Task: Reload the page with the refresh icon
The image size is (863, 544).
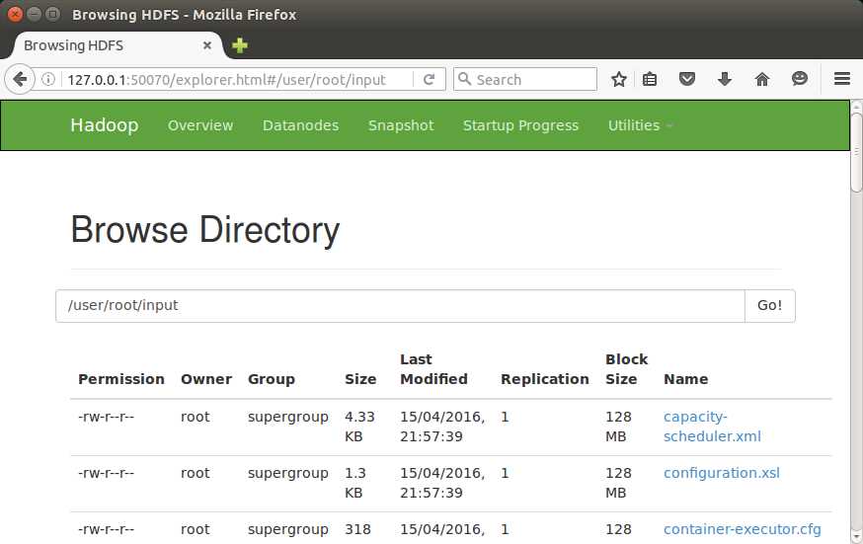Action: tap(429, 79)
